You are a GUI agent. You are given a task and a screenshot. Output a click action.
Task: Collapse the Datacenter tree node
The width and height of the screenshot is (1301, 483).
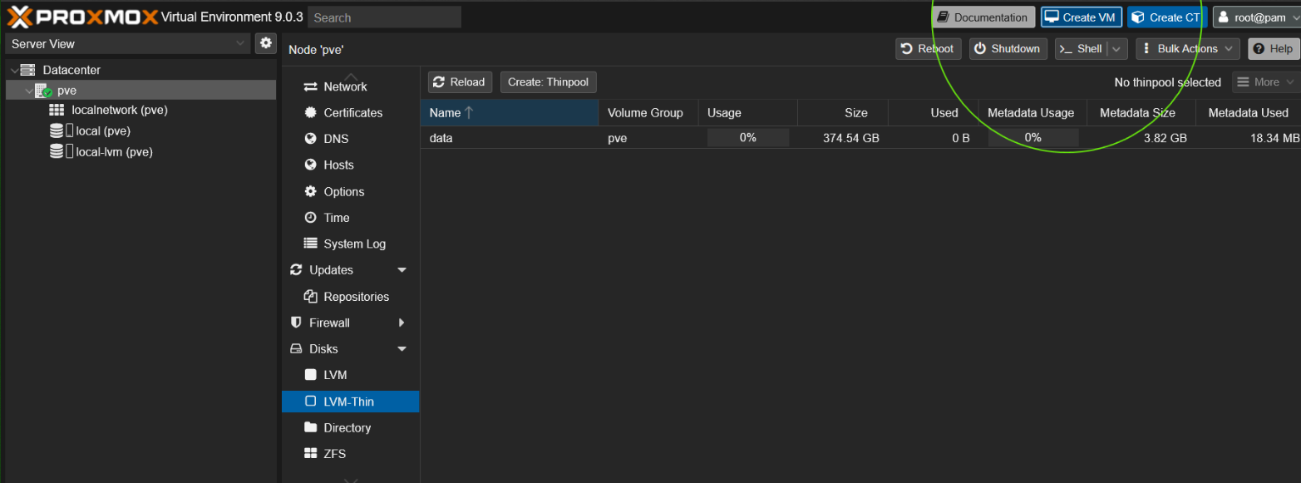14,71
